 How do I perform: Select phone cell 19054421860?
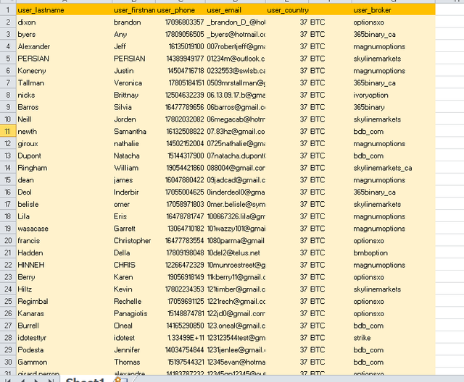(181, 168)
